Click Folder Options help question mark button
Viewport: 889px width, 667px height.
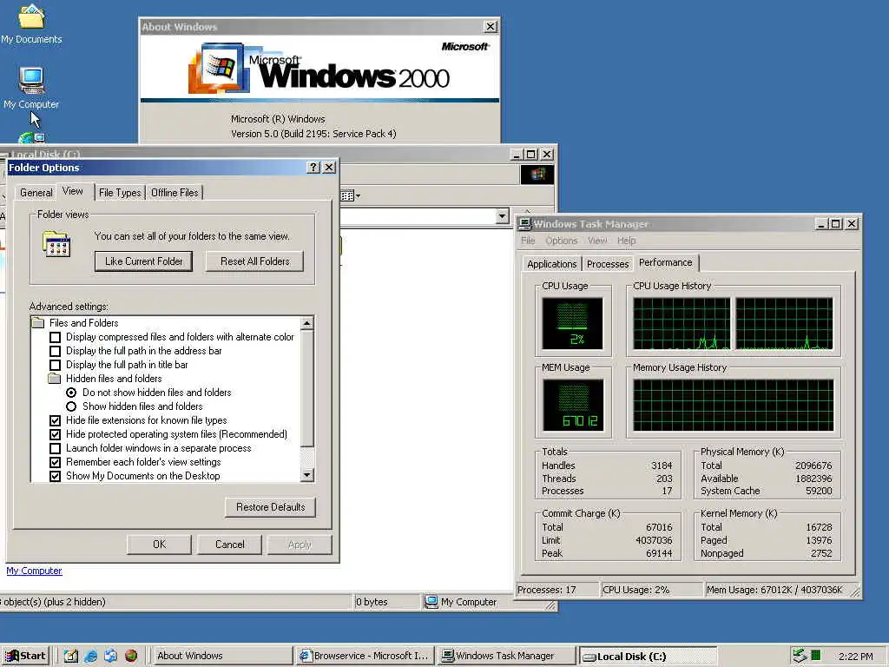click(x=313, y=168)
